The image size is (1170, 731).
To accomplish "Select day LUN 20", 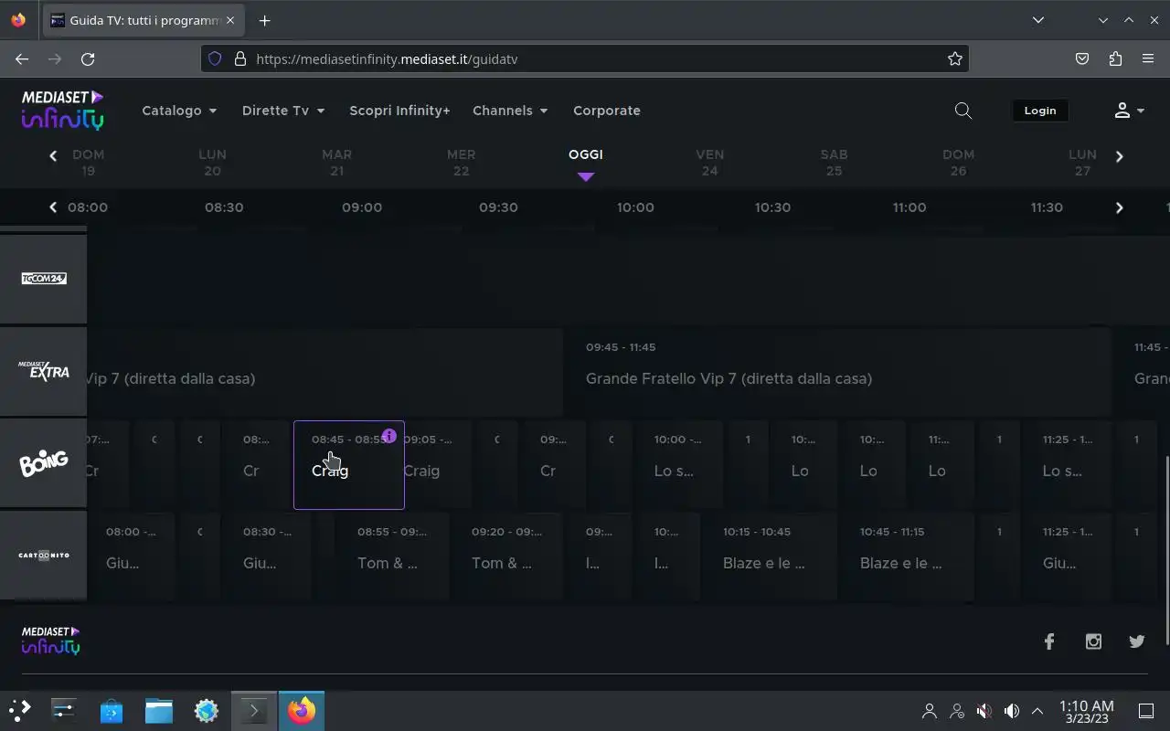I will (x=212, y=163).
